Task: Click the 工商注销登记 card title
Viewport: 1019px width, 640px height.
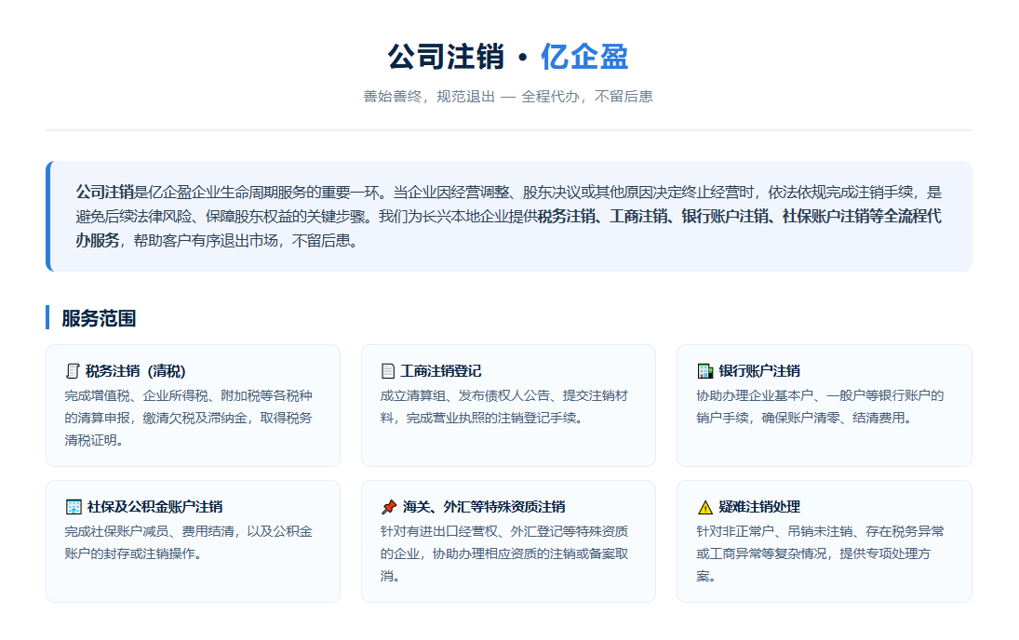Action: [440, 371]
